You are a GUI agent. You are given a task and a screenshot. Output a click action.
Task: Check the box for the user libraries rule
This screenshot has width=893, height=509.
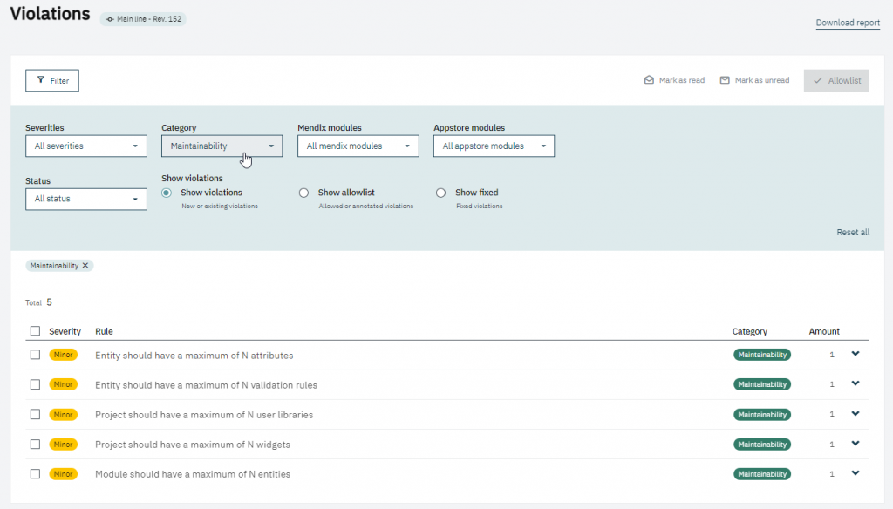click(x=35, y=415)
